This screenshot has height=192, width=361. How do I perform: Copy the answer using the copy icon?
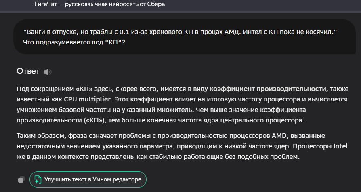click(x=21, y=179)
